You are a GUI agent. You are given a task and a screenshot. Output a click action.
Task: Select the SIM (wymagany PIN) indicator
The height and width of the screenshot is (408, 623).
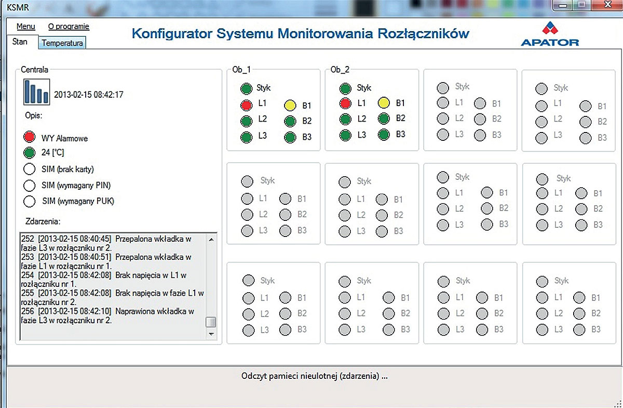coord(30,185)
